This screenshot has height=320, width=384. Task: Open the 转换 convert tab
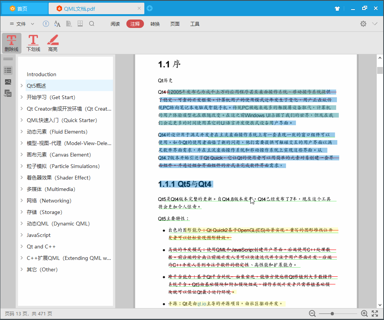click(155, 24)
